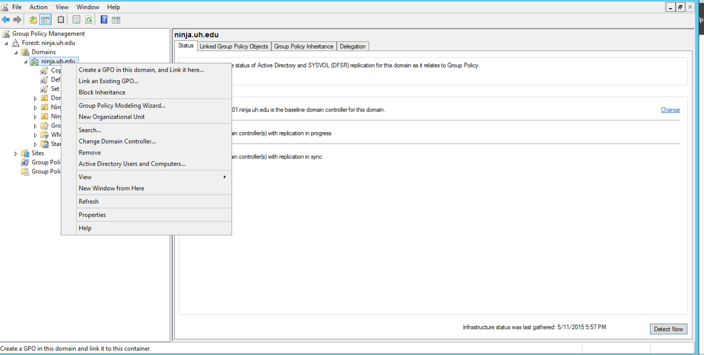Click the WMI Filters folder icon

pyautogui.click(x=44, y=135)
